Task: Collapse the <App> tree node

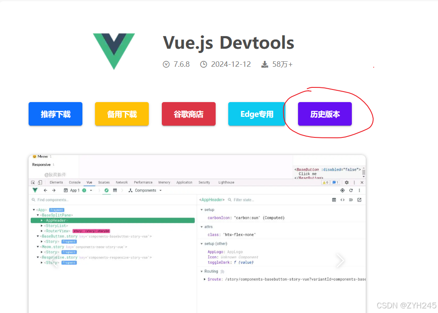Action: [x=34, y=210]
